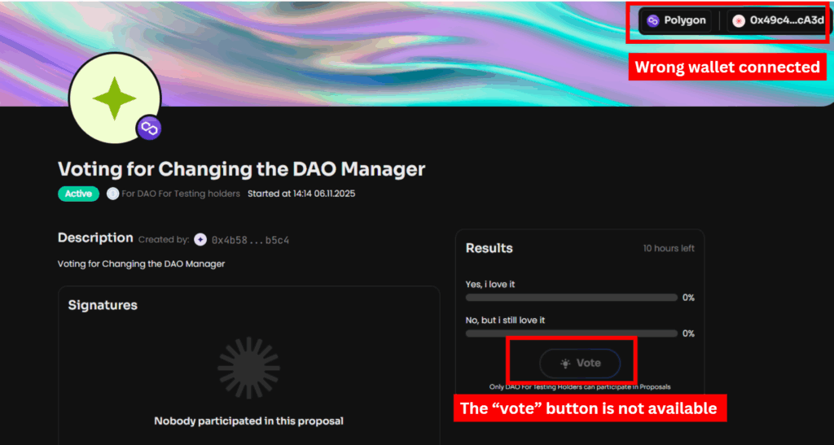834x445 pixels.
Task: Click the '10 hours left' time label
Action: click(669, 248)
